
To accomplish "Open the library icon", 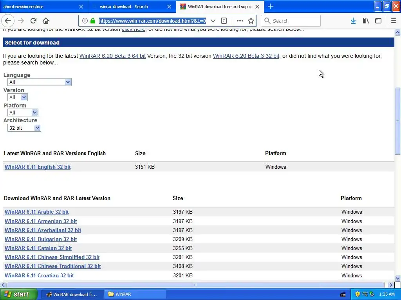I will pos(366,21).
